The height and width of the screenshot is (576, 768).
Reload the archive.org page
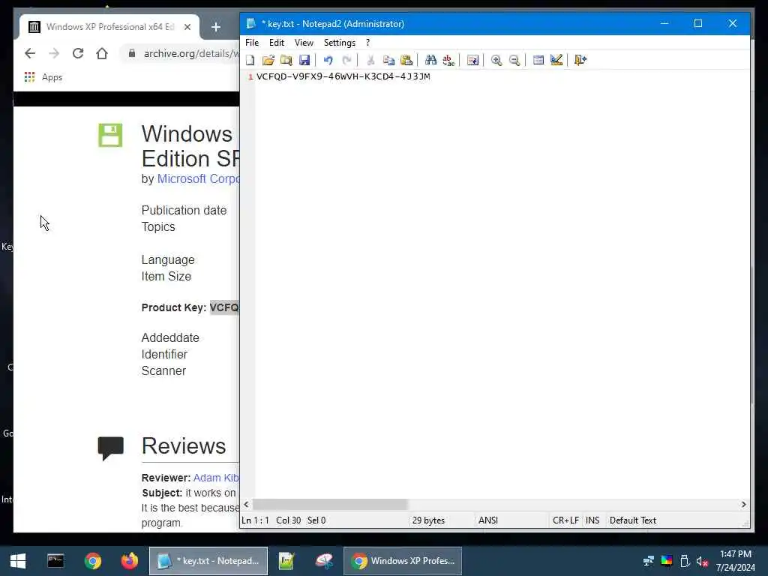click(x=78, y=53)
